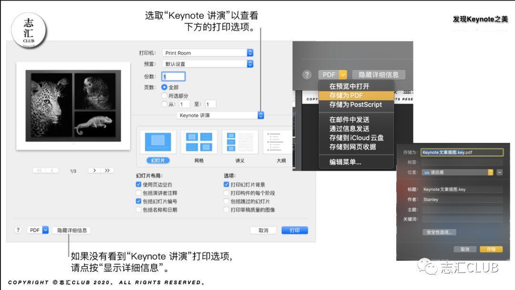Open the 打印机 Print Room dropdown

pos(207,53)
